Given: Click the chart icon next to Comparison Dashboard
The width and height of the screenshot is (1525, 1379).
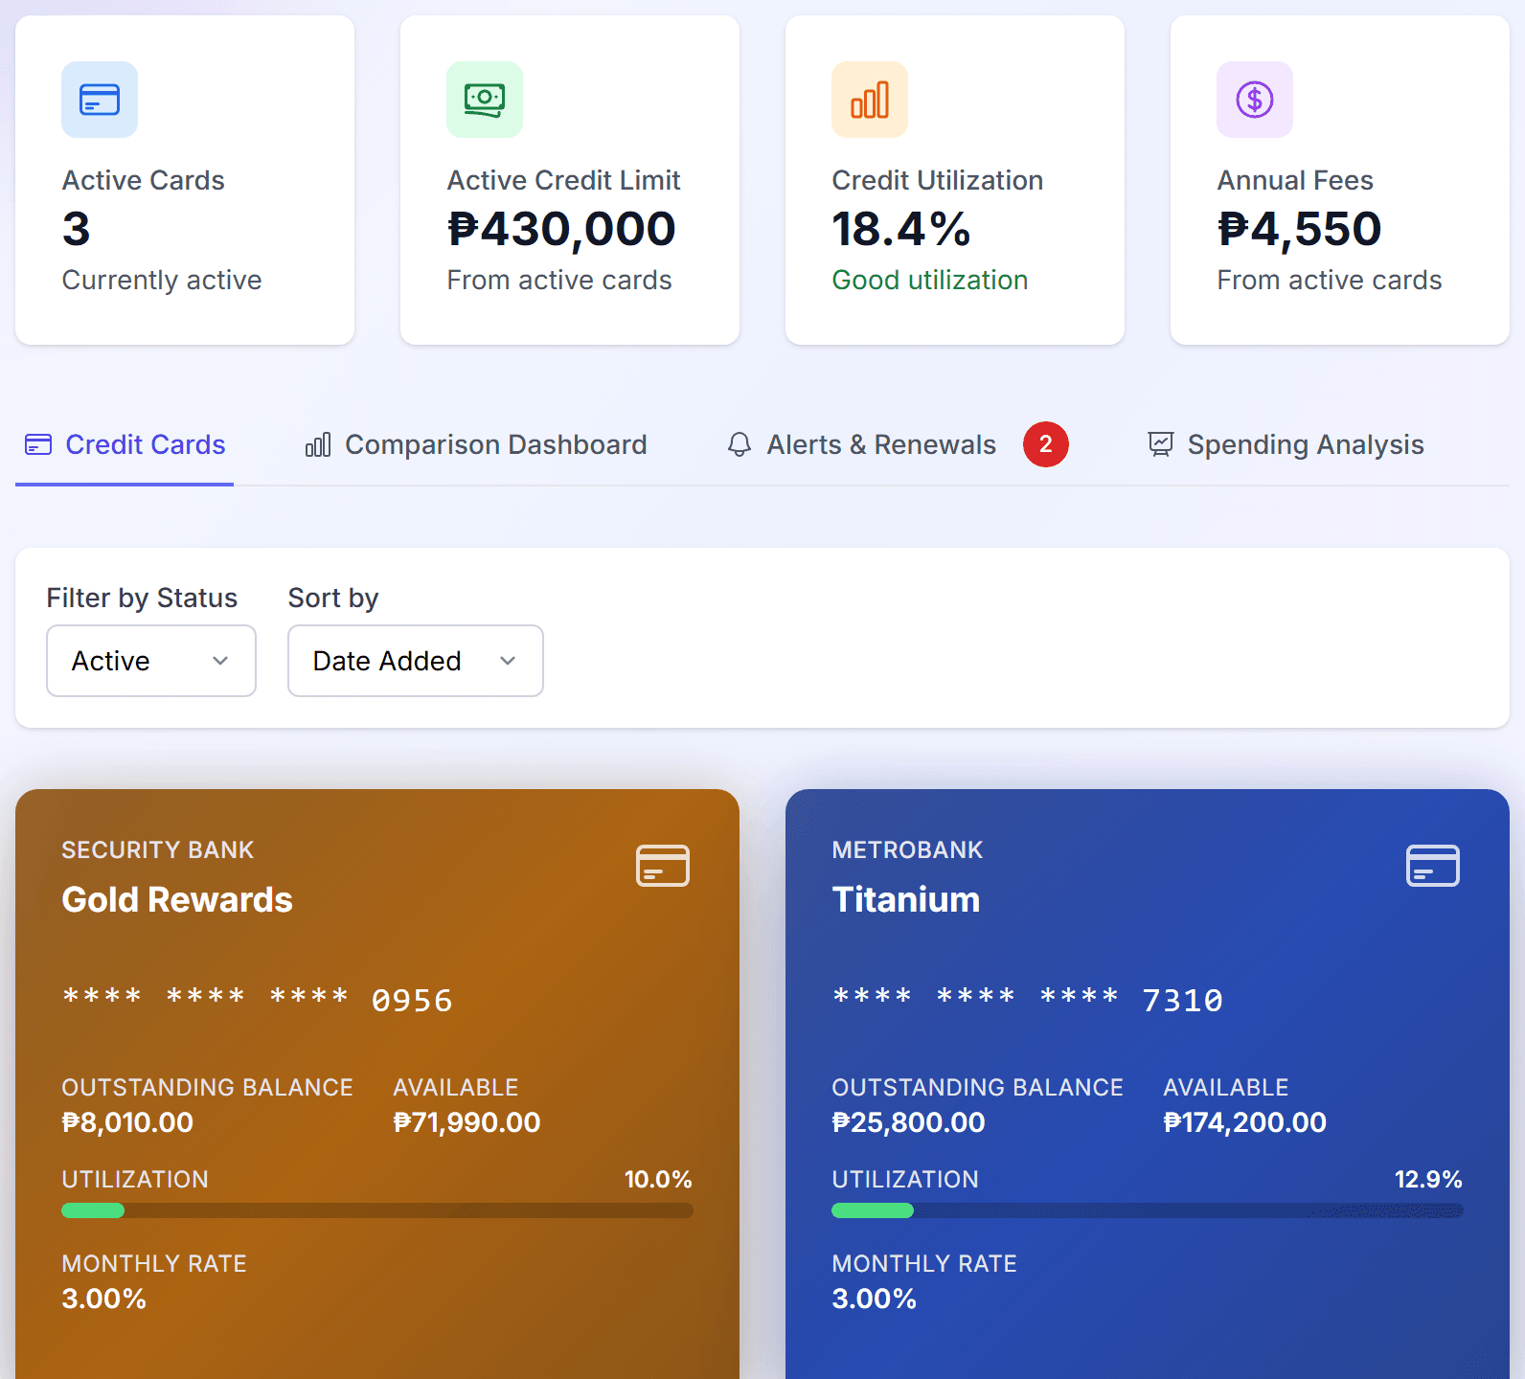Looking at the screenshot, I should click(318, 444).
